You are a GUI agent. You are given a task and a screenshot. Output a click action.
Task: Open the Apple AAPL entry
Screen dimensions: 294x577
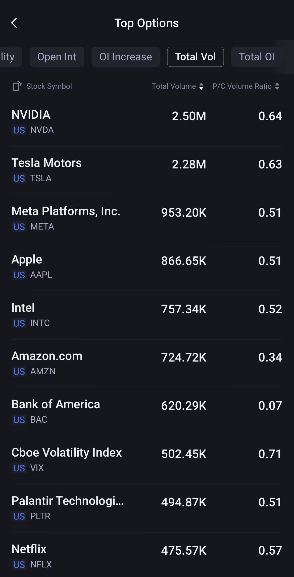[x=147, y=267]
